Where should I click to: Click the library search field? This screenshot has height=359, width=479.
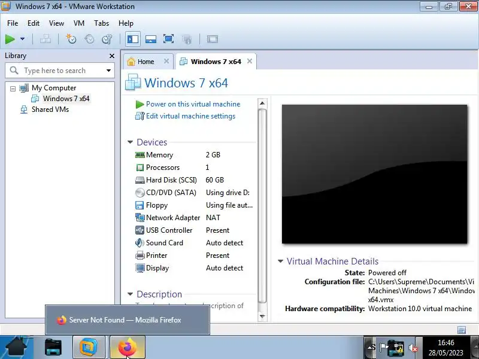pyautogui.click(x=59, y=71)
